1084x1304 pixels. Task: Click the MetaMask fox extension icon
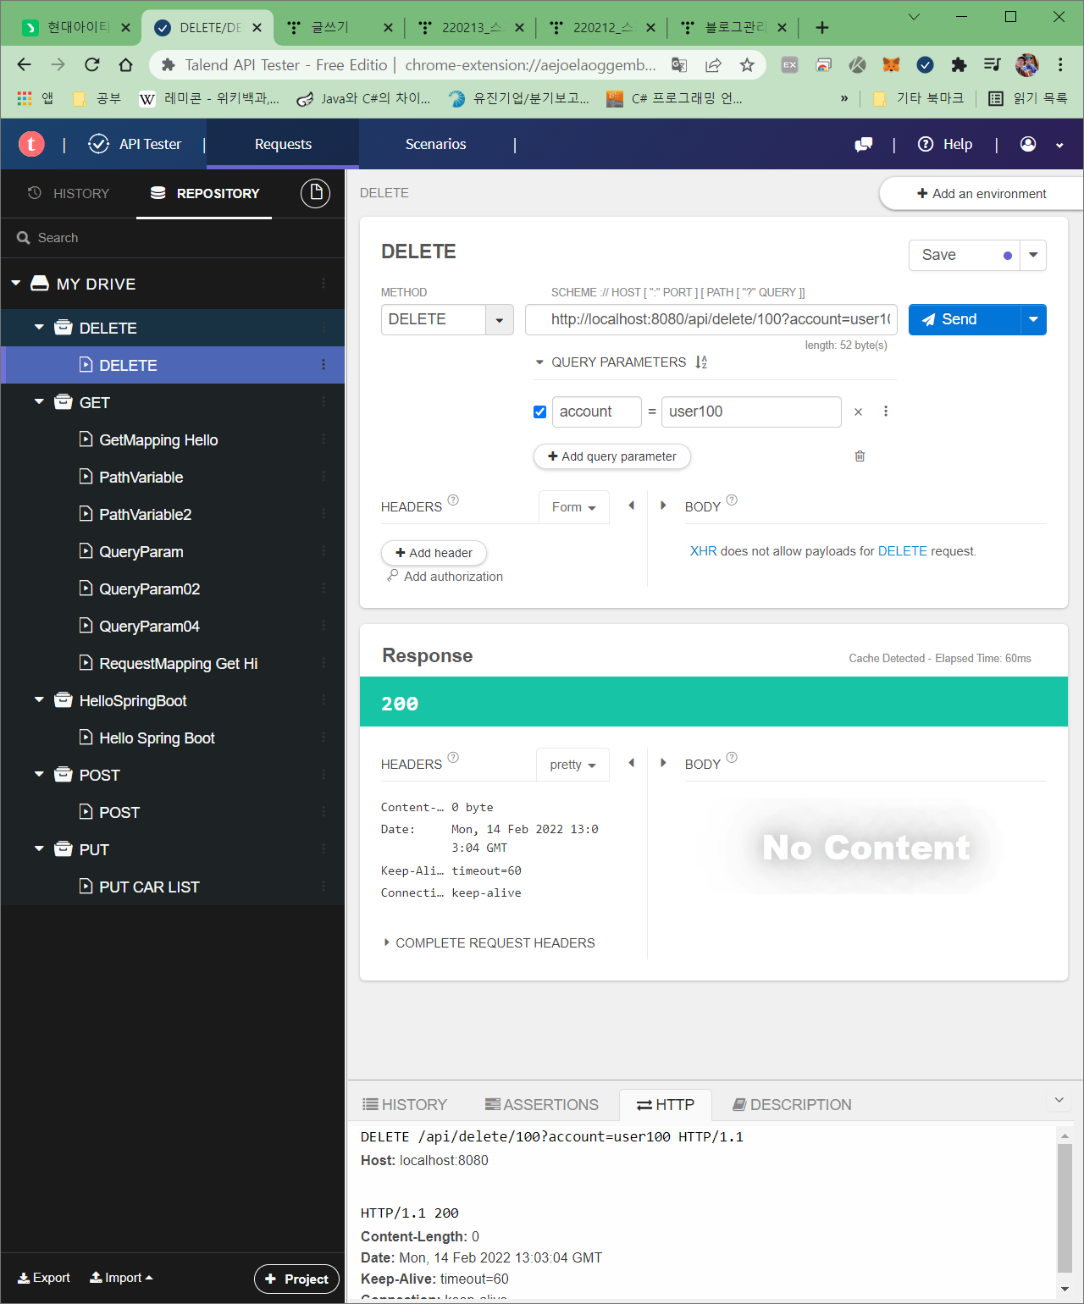[x=891, y=64]
